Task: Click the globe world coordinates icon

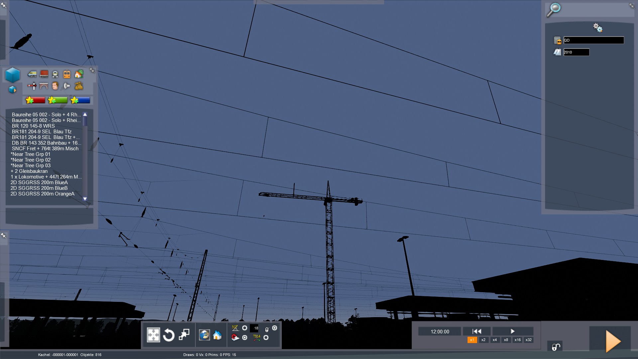Action: [204, 335]
